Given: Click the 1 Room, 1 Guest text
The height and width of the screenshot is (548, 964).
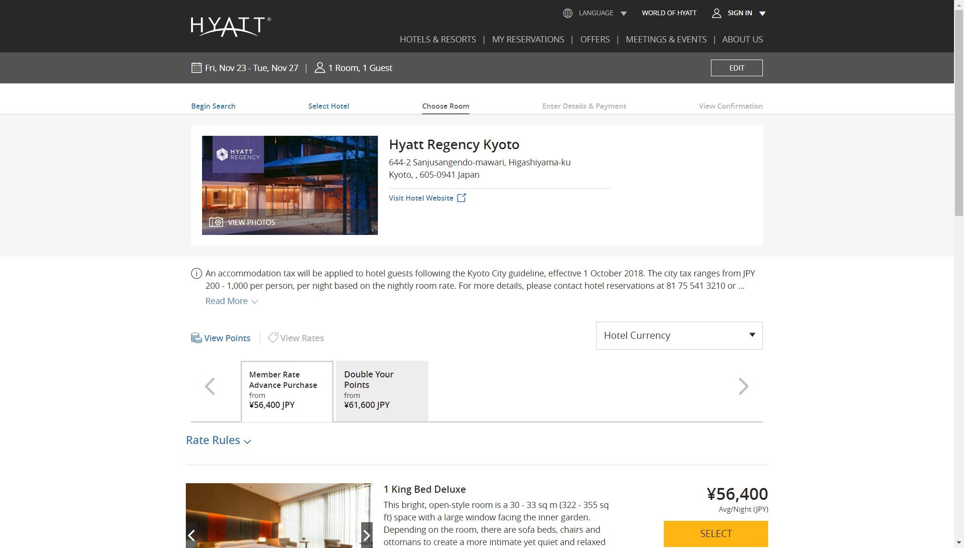Looking at the screenshot, I should click(360, 68).
